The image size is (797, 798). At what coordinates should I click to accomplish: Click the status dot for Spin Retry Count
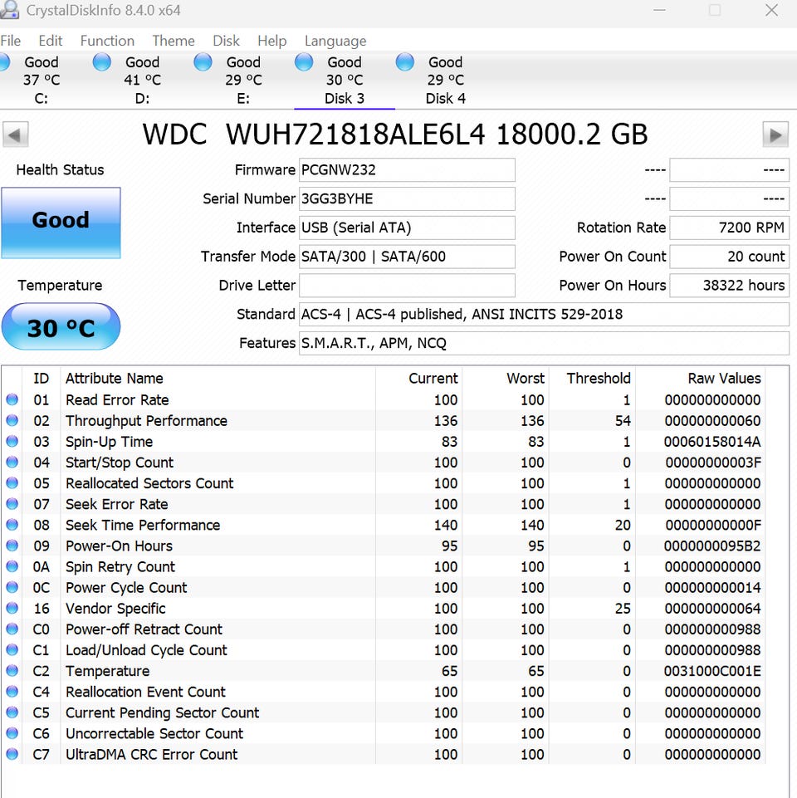(12, 566)
